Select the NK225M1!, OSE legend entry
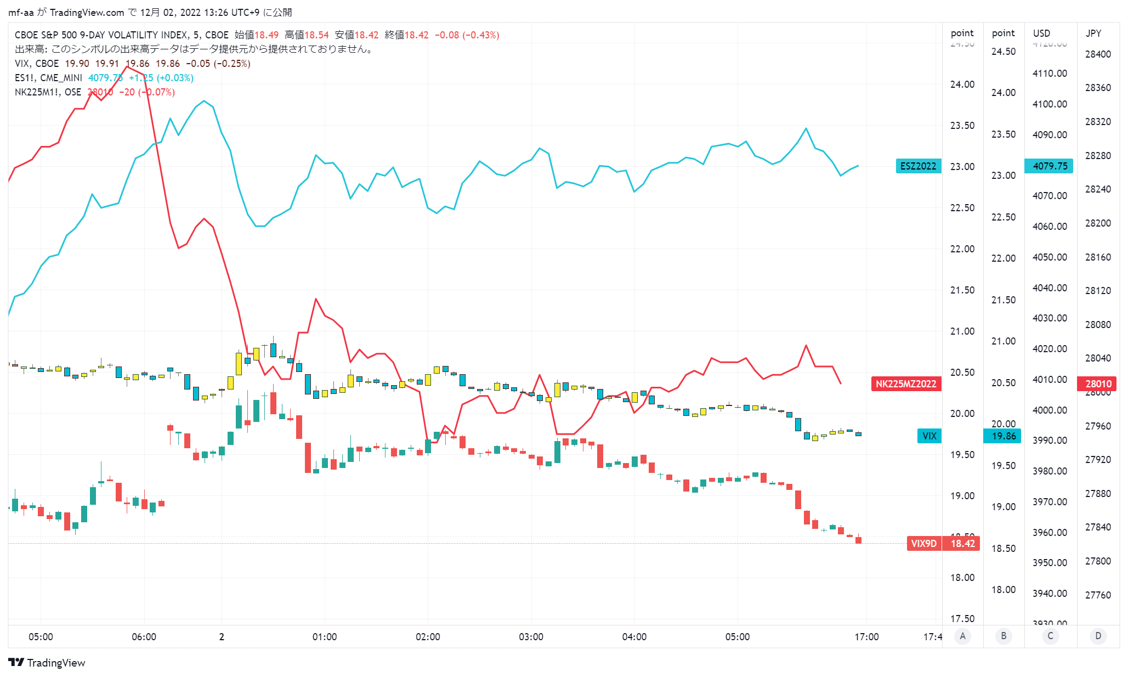 coord(48,92)
